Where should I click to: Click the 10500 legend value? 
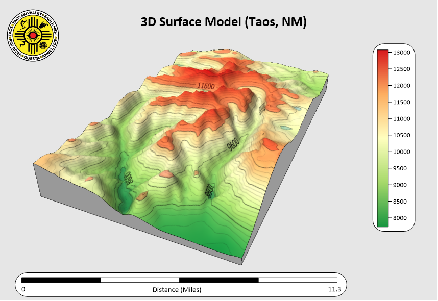click(402, 135)
